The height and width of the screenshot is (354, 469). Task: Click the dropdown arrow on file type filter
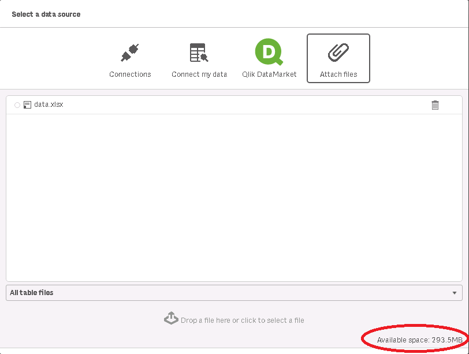(454, 293)
